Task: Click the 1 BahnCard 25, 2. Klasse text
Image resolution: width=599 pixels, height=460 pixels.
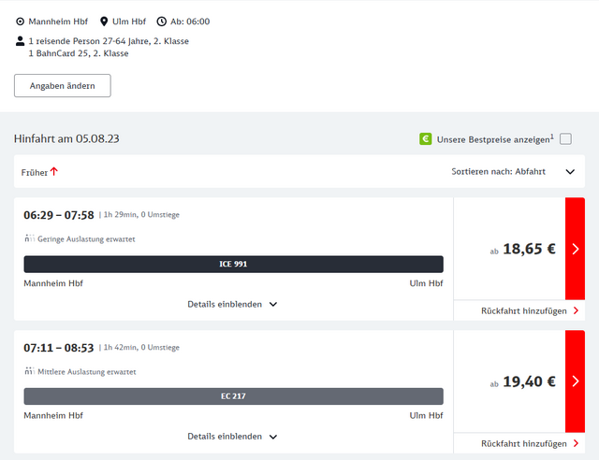Action: pyautogui.click(x=79, y=53)
